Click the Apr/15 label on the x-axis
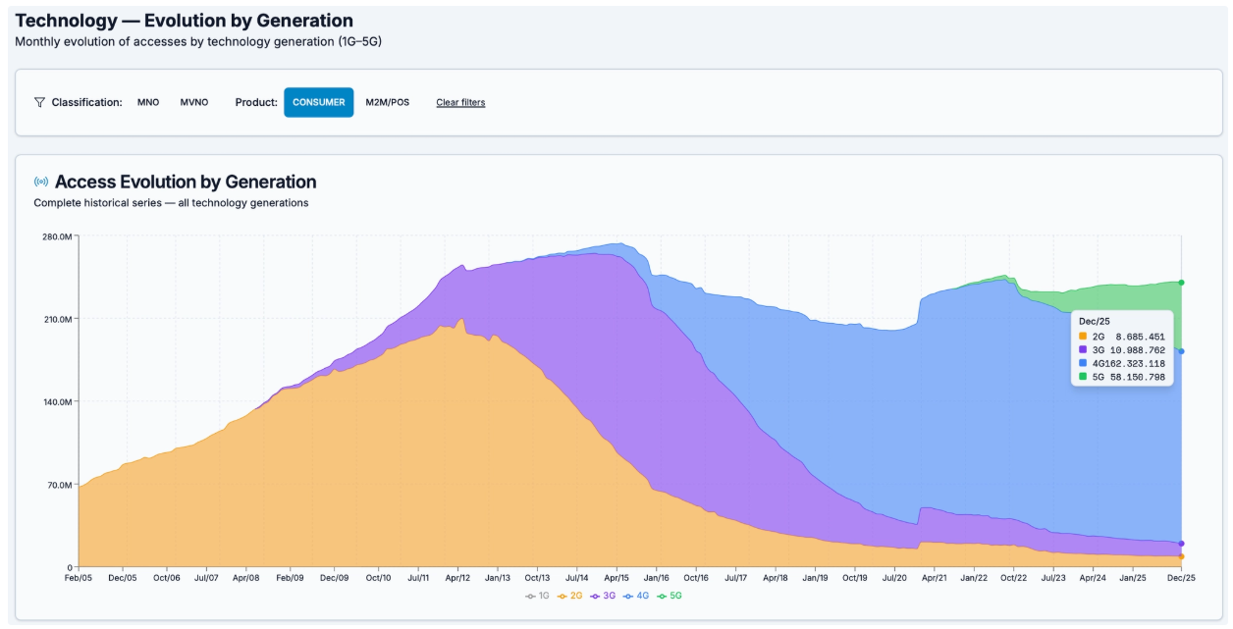This screenshot has height=629, width=1233. pyautogui.click(x=616, y=579)
